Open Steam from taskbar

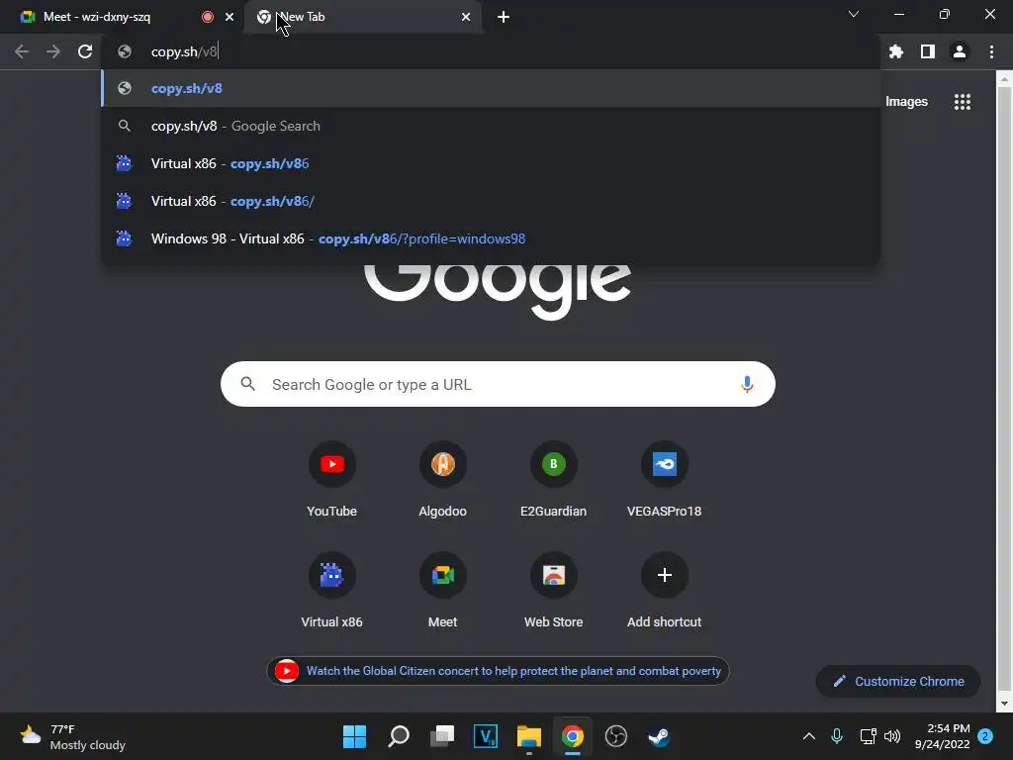(x=659, y=736)
